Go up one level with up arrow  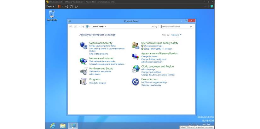(83, 27)
